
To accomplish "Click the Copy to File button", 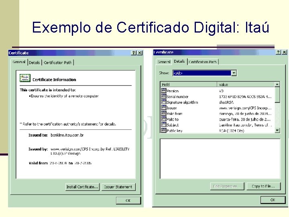I will tap(264, 186).
